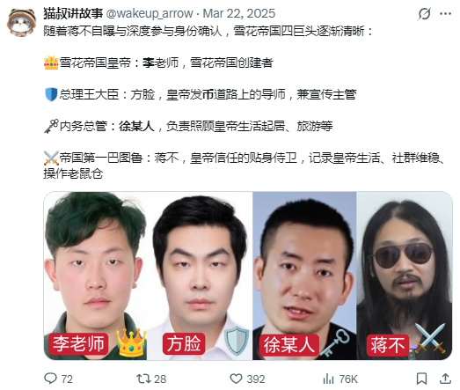Screen dimensions: 460x390
Task: Expand the three-dot more options menu
Action: coord(445,13)
